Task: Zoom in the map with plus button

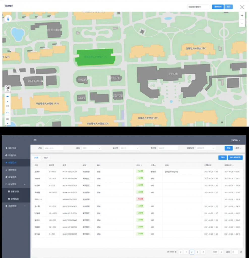Action: click(242, 15)
